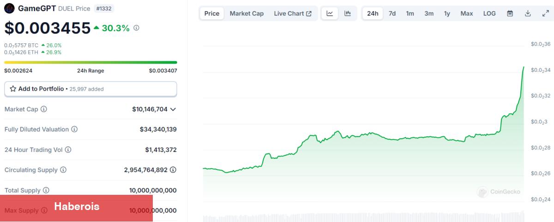Choose the 3m time range
The height and width of the screenshot is (222, 554).
tap(429, 13)
